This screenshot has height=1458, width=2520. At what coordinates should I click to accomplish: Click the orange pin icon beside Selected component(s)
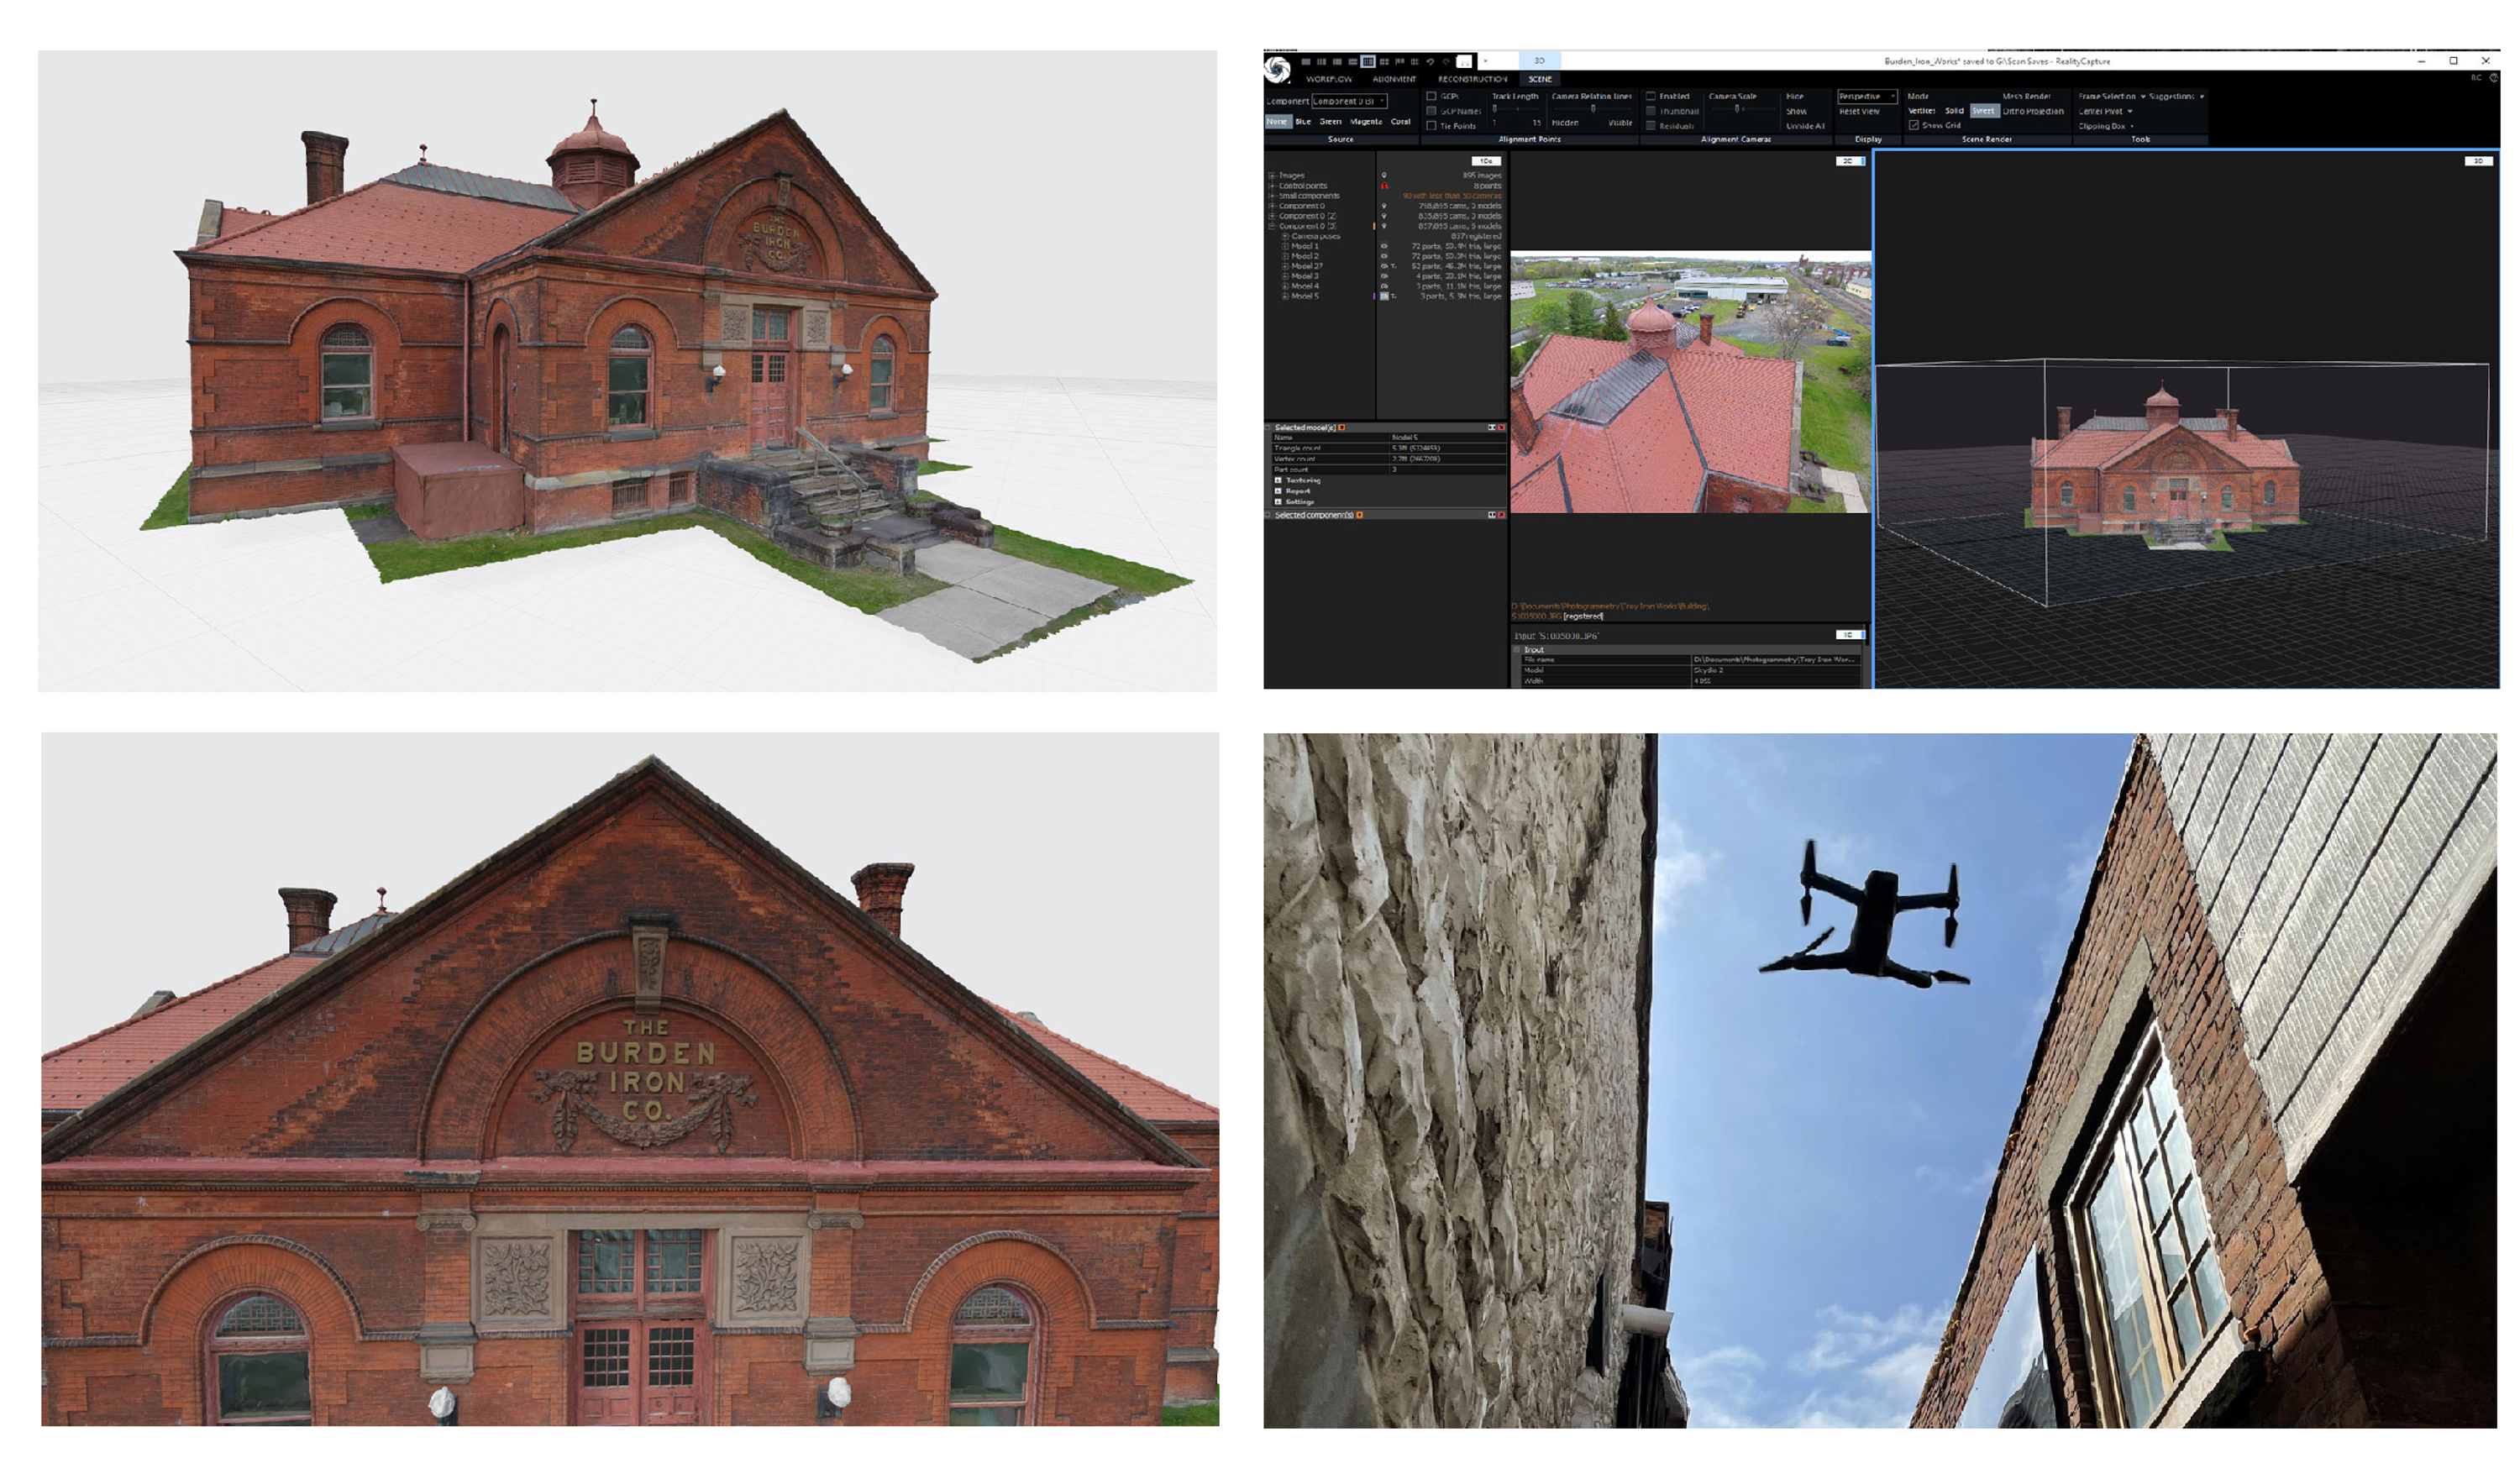click(1359, 515)
